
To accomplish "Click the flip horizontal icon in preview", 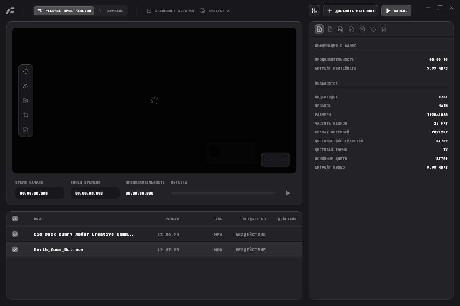I will click(x=26, y=86).
